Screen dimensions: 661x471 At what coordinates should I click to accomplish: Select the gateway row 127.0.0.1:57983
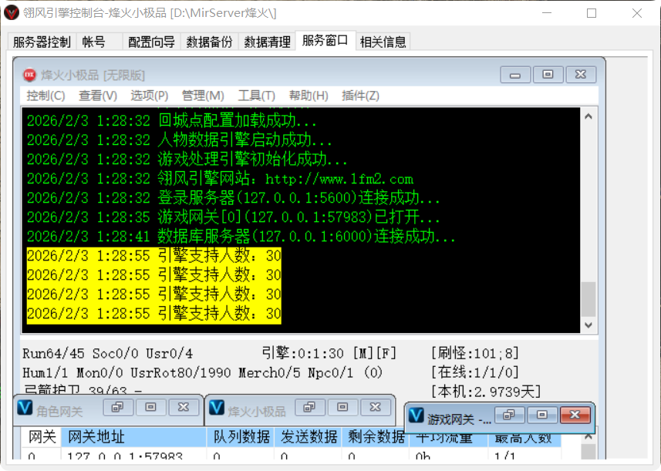[127, 457]
